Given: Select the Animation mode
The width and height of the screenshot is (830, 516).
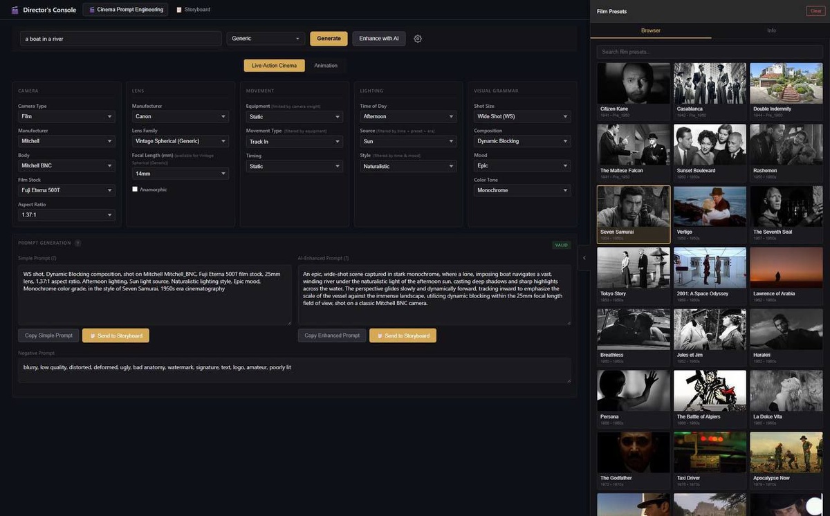Looking at the screenshot, I should [326, 66].
